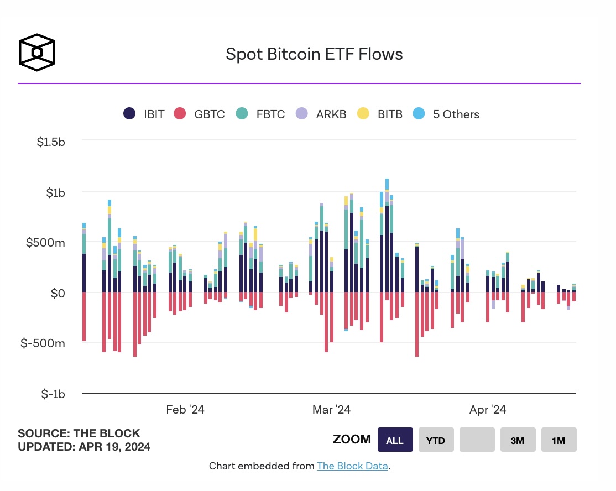Click the blue 5 Others legend circle
616x491 pixels.
coord(419,113)
